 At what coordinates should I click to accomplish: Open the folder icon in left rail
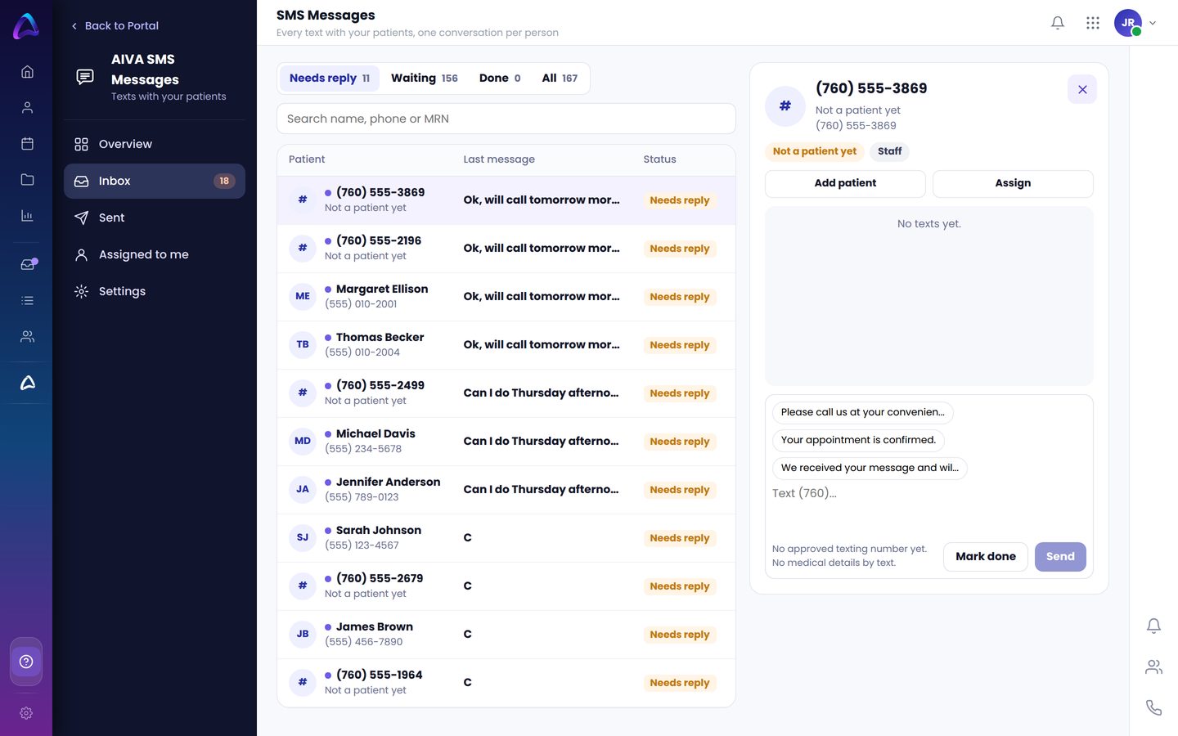click(27, 180)
